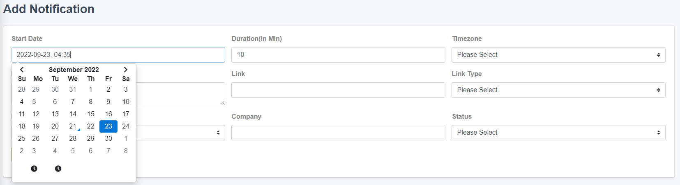
Task: Choose September 12 in the calendar
Action: click(x=36, y=114)
